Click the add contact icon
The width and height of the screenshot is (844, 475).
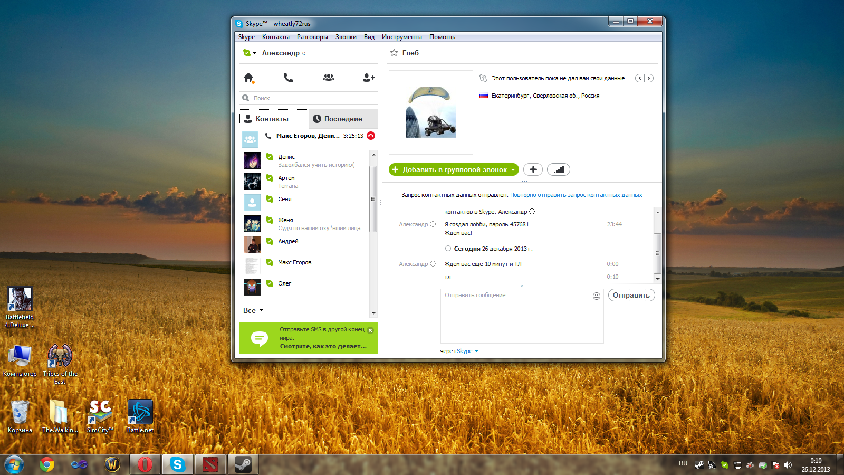pos(369,78)
